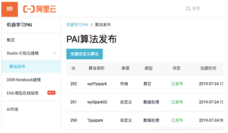Click creation time of row 291
The height and width of the screenshot is (133, 228).
211,102
